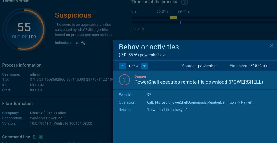Advance to next behavior activity with down arrow
Image resolution: width=277 pixels, height=143 pixels.
tap(144, 66)
